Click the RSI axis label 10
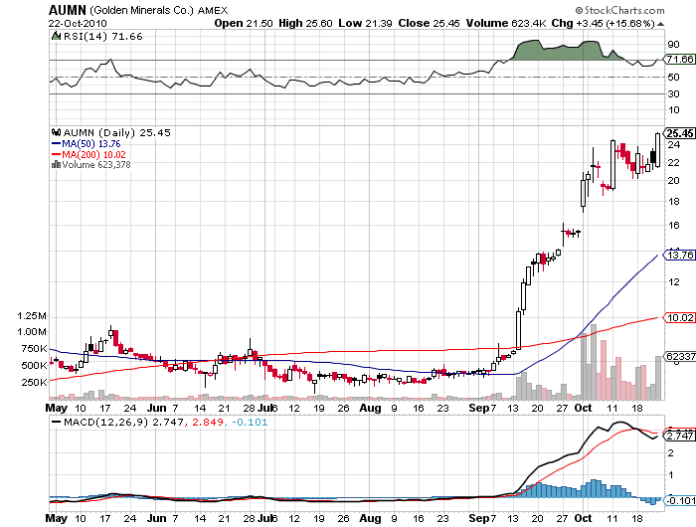Image resolution: width=696 pixels, height=527 pixels. coord(673,109)
